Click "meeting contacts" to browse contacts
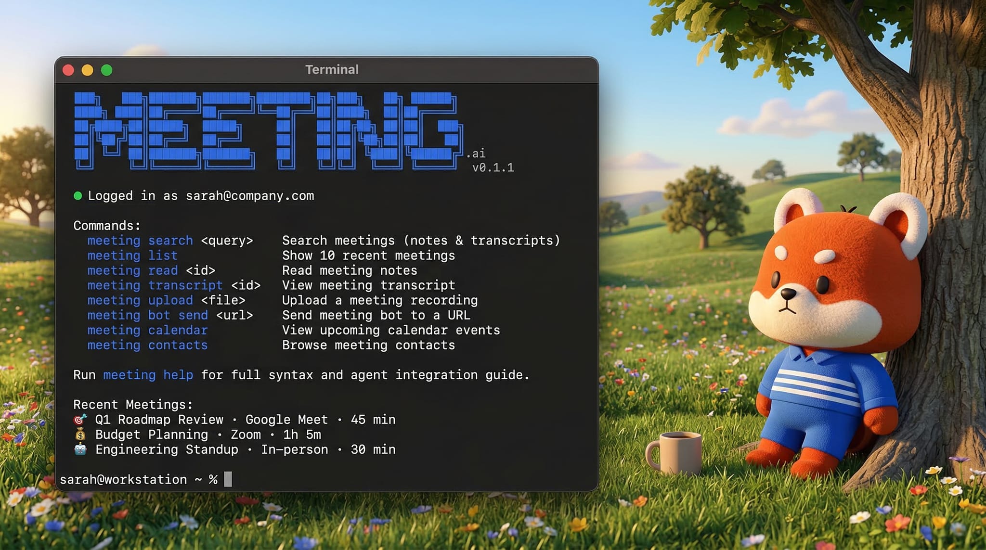The height and width of the screenshot is (550, 986). click(x=147, y=345)
